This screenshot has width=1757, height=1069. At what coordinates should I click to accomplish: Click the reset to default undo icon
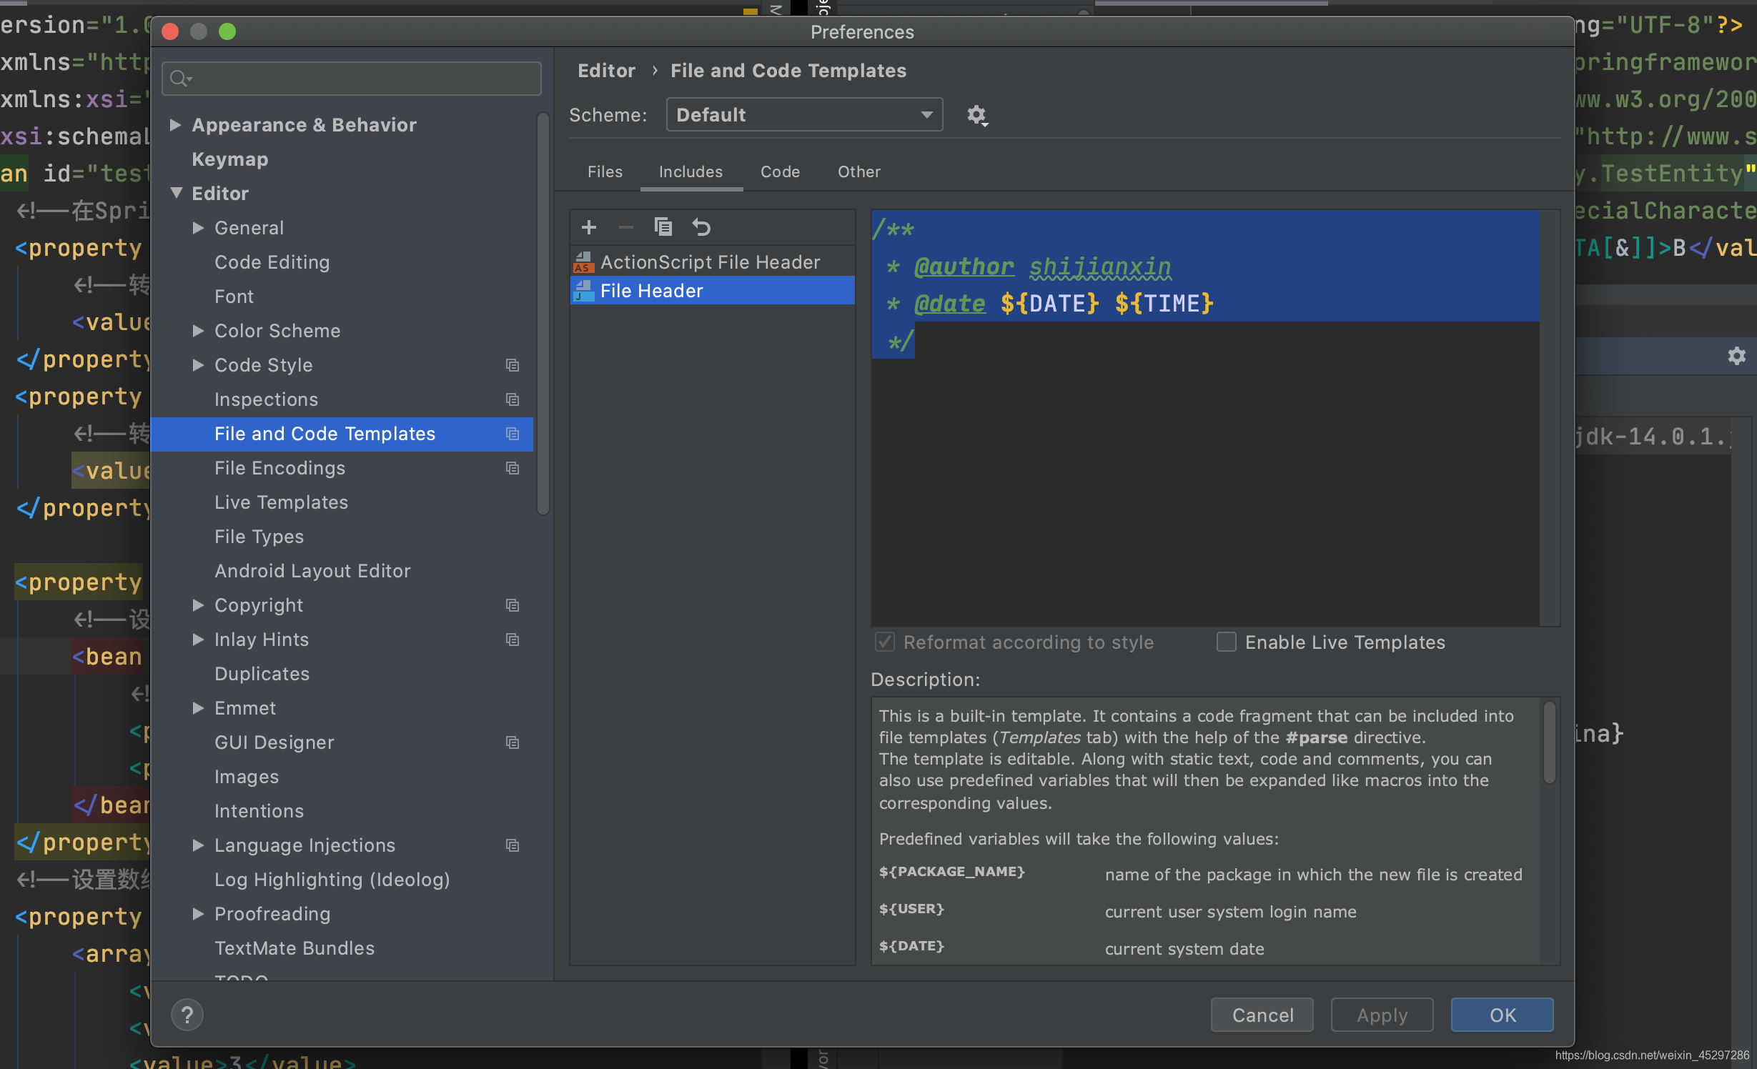point(701,227)
